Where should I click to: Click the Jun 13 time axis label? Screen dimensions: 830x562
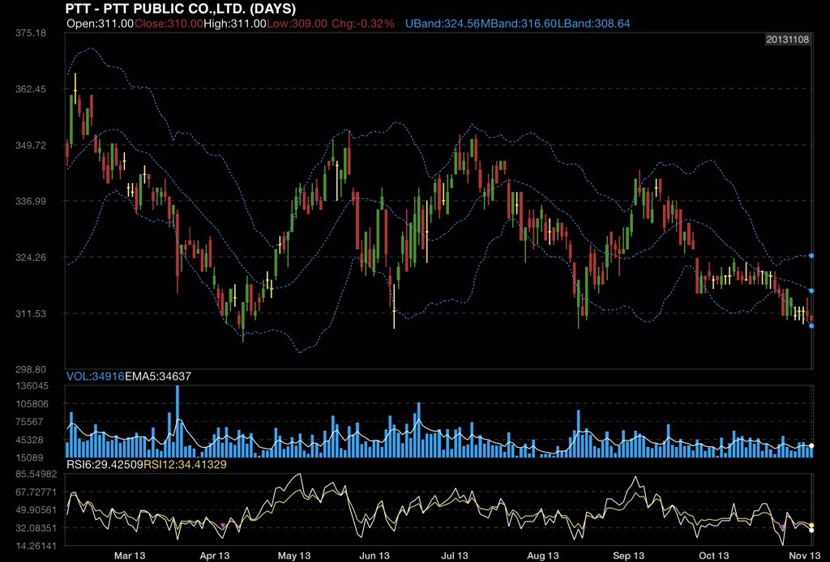[x=374, y=556]
